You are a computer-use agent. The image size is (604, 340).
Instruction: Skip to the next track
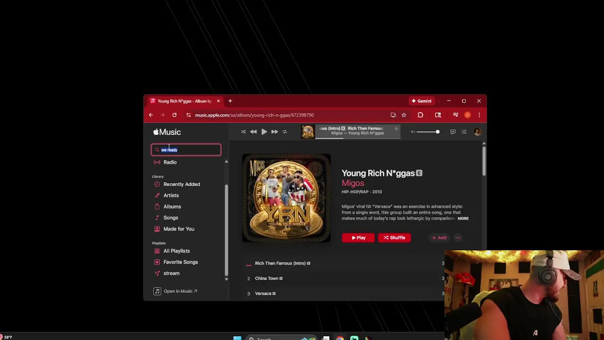(x=275, y=132)
